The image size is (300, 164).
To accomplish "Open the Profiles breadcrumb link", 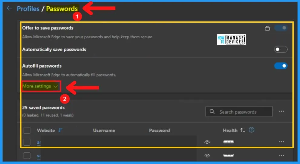I will [x=28, y=8].
